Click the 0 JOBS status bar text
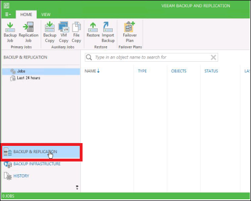This screenshot has width=251, height=201. (8, 196)
